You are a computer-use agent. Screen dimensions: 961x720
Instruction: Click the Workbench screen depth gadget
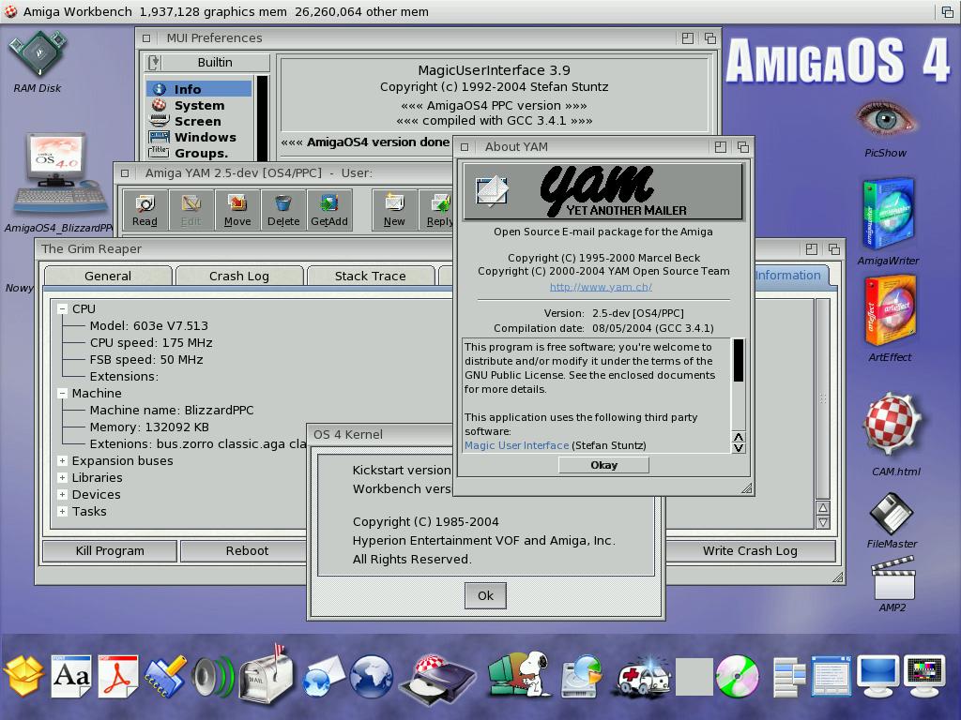coord(947,11)
